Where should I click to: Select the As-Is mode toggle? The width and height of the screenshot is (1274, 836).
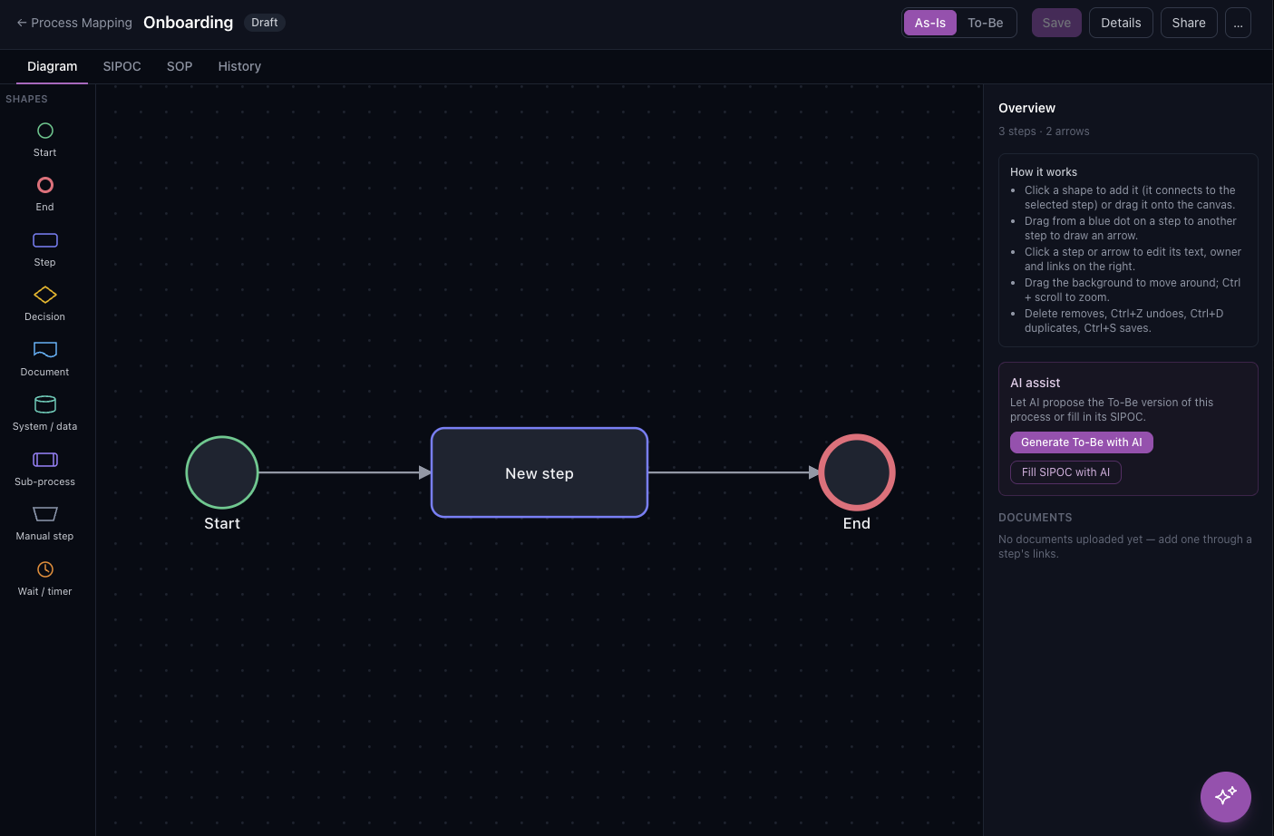coord(930,23)
